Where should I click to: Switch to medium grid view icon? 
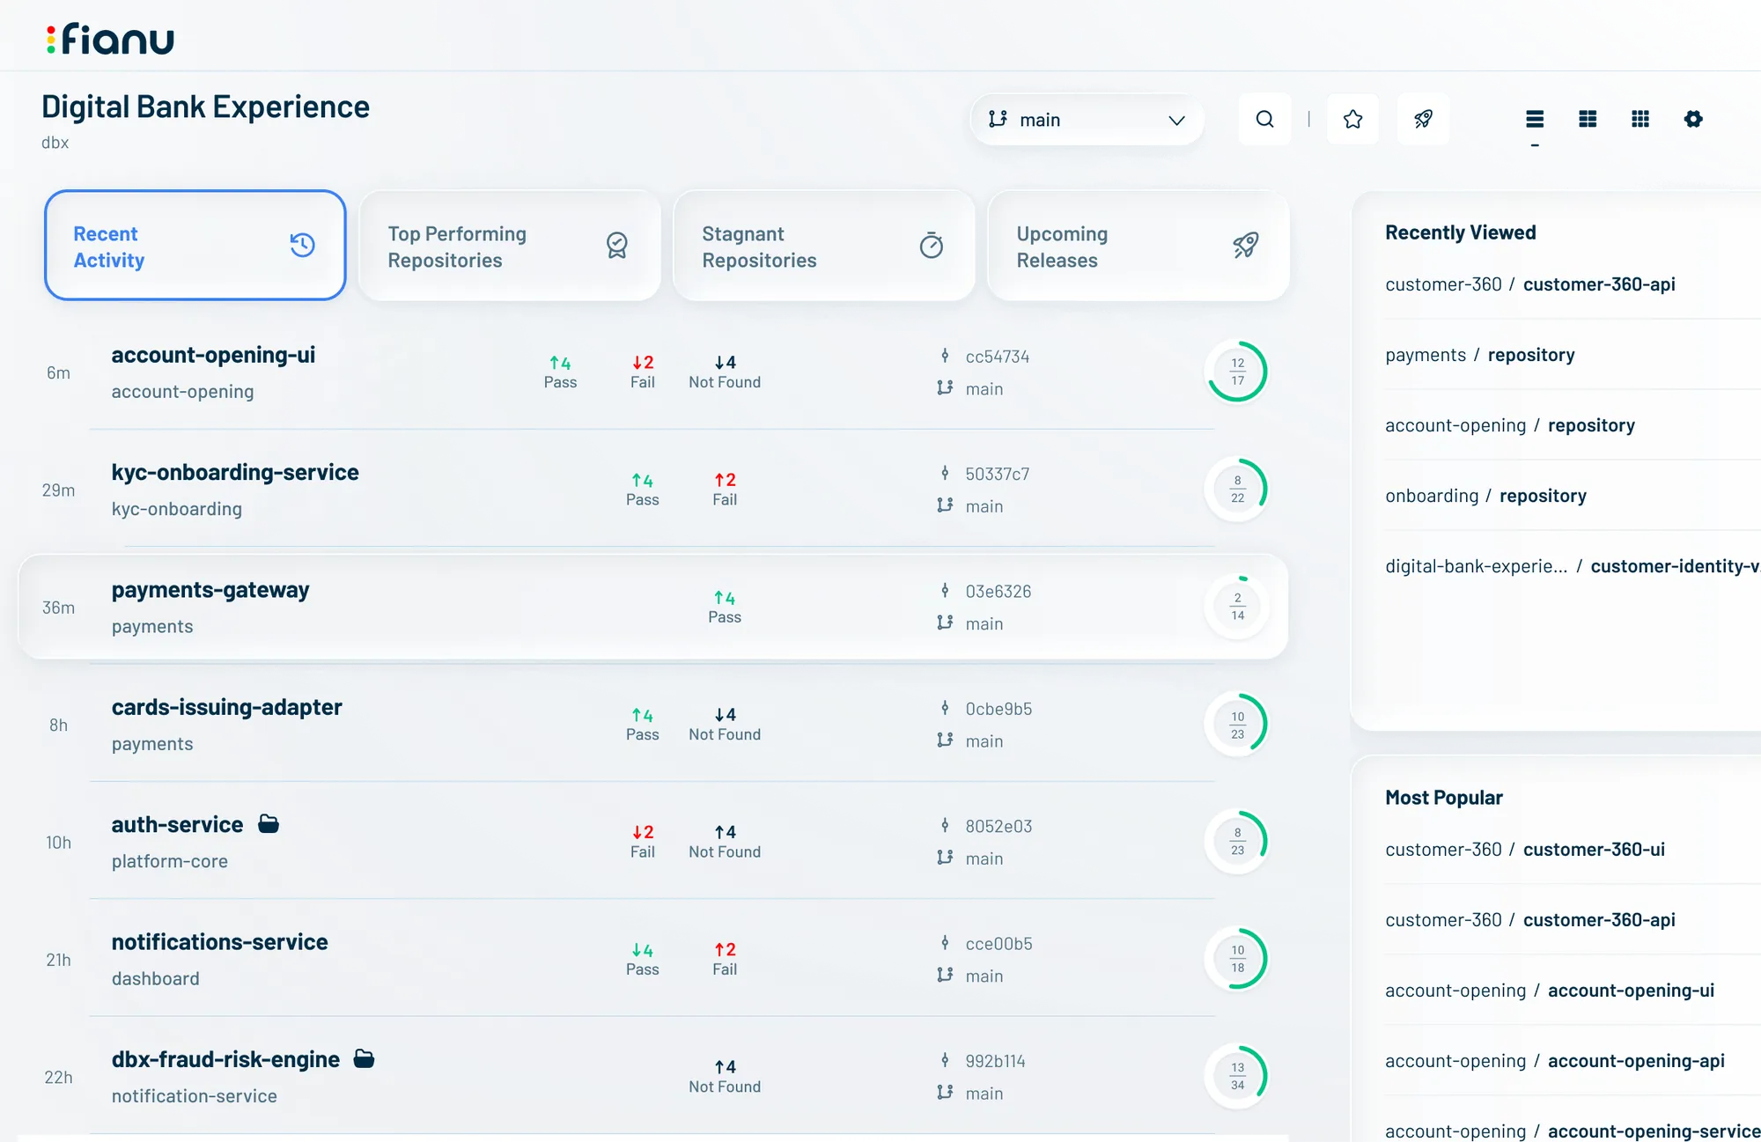click(x=1588, y=119)
